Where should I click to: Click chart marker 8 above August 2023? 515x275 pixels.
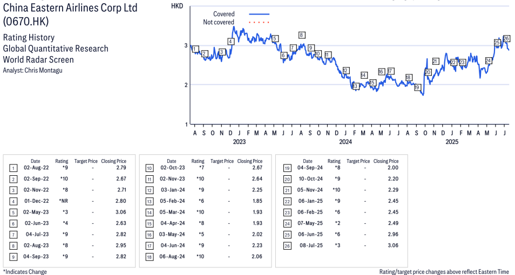click(x=302, y=35)
